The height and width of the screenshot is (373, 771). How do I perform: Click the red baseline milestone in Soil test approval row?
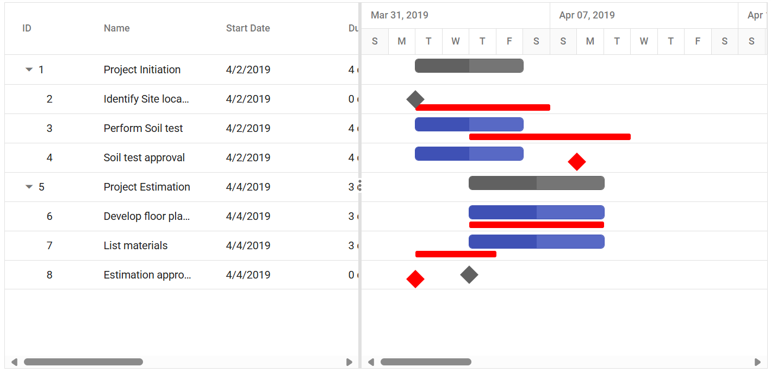(x=577, y=161)
